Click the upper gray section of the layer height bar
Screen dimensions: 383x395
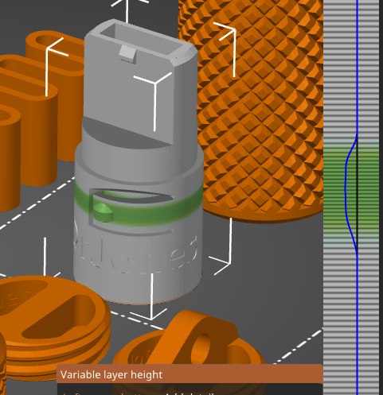[351, 69]
